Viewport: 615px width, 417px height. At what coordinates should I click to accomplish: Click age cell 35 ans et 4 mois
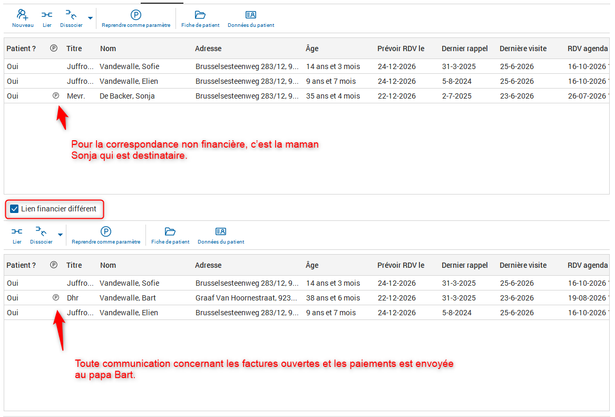tap(333, 96)
